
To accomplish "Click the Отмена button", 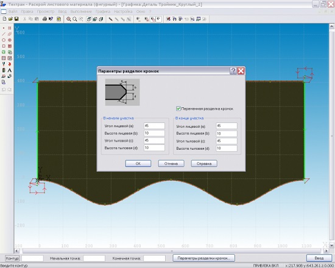I will pyautogui.click(x=171, y=163).
